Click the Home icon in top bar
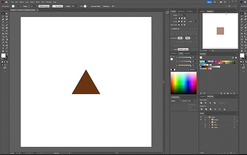The image size is (247, 155). [7, 2]
